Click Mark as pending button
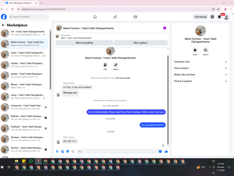 (x=84, y=43)
